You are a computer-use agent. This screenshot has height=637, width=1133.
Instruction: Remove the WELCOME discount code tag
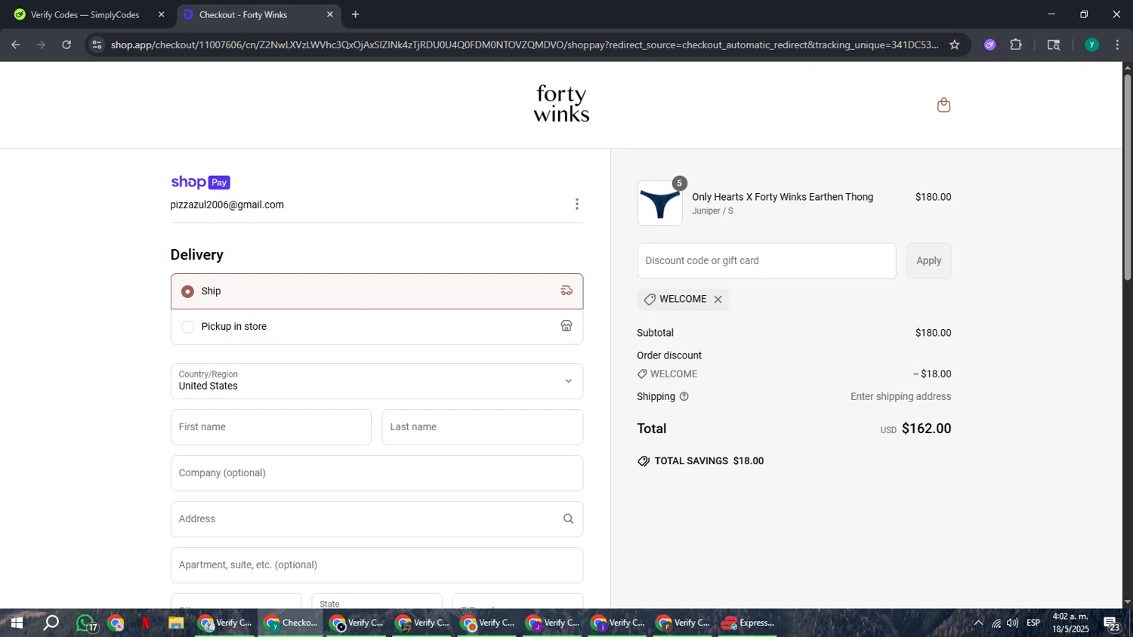pos(718,300)
